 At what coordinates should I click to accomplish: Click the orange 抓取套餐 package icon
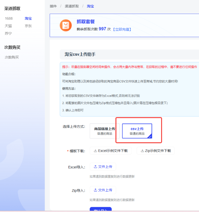[66, 25]
